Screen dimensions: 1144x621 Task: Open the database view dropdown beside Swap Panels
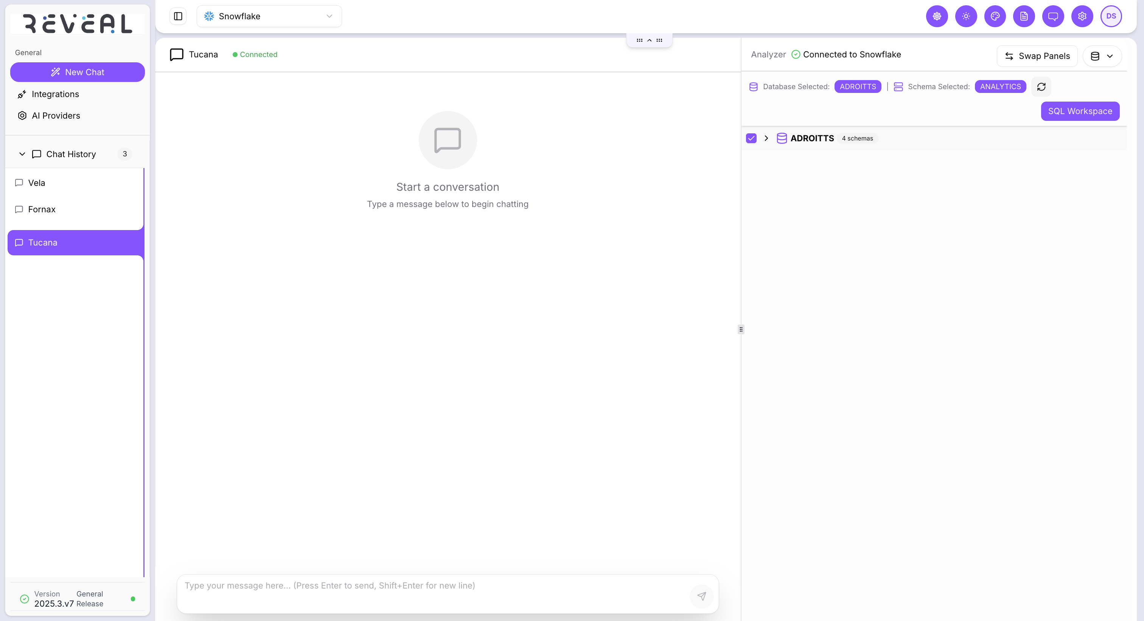[1102, 56]
